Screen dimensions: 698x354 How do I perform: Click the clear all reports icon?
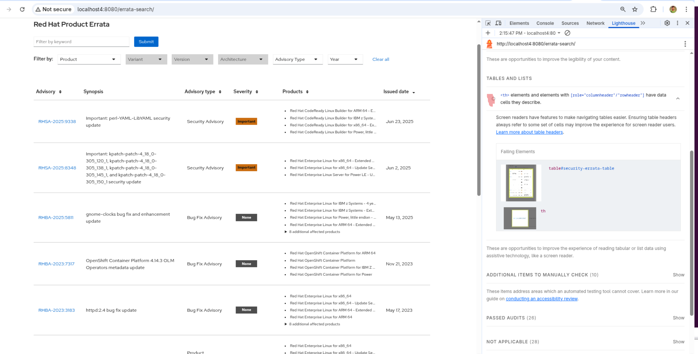pyautogui.click(x=567, y=33)
